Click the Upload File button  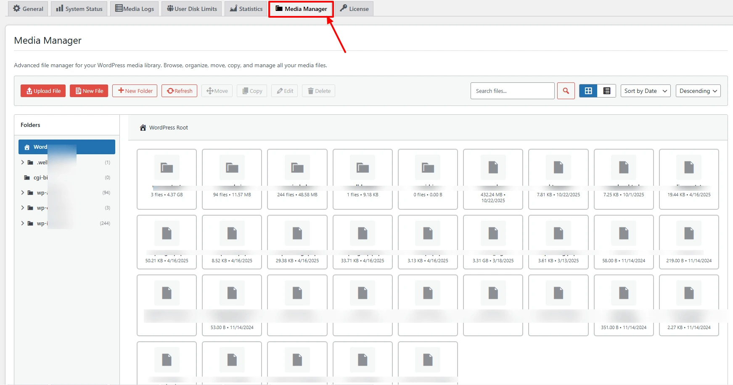coord(43,91)
